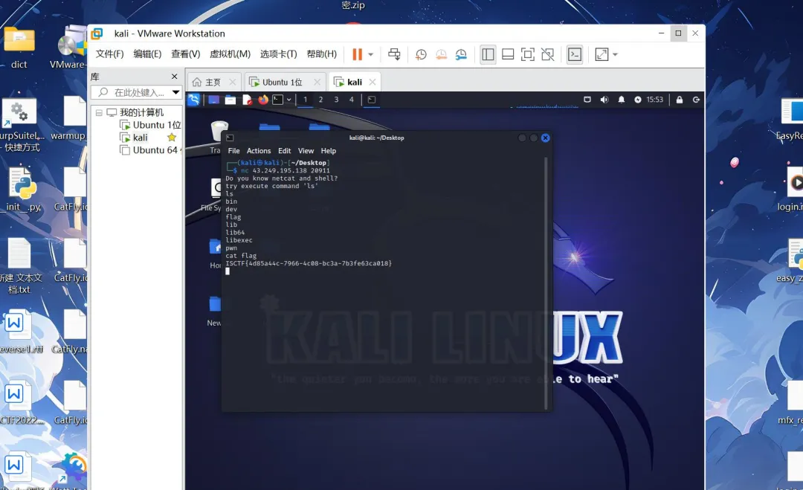Collapse the 我的计算机 tree node
The width and height of the screenshot is (803, 490).
click(x=99, y=112)
